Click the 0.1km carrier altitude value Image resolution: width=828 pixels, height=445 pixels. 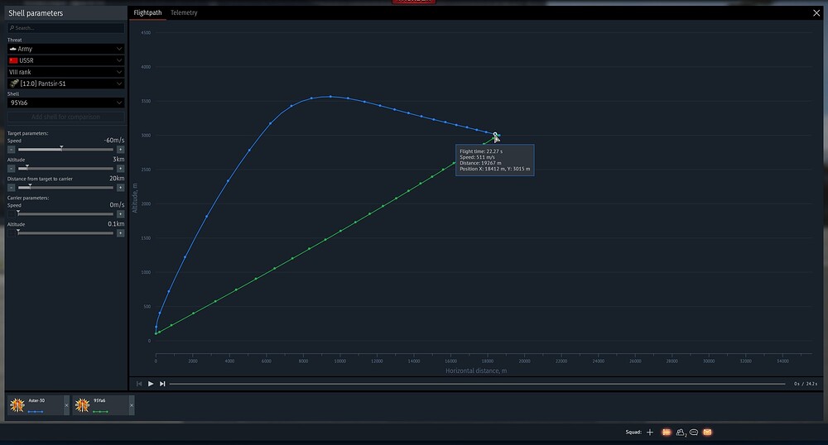tap(116, 223)
